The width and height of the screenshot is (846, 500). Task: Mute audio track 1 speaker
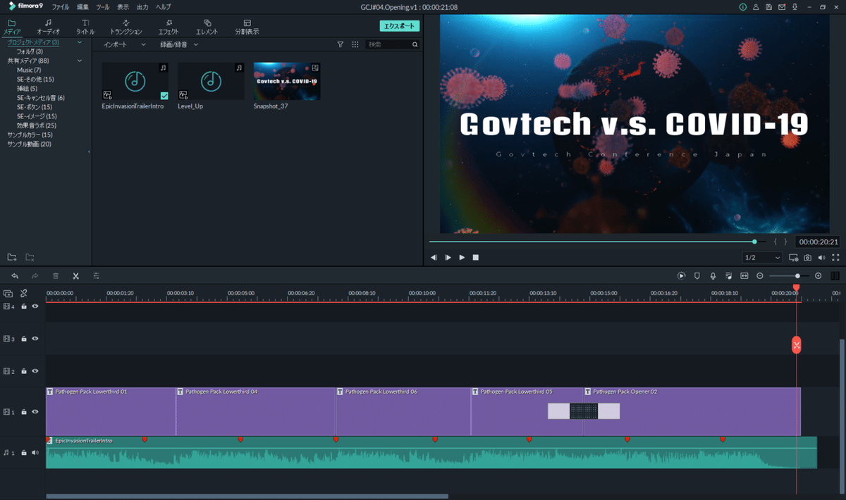point(35,452)
